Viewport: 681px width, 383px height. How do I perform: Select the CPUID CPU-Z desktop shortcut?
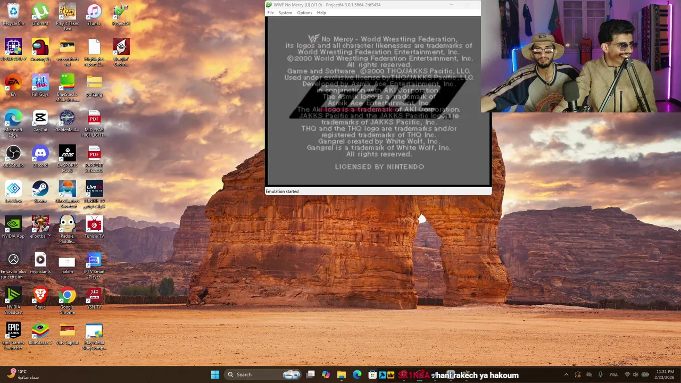[x=13, y=50]
